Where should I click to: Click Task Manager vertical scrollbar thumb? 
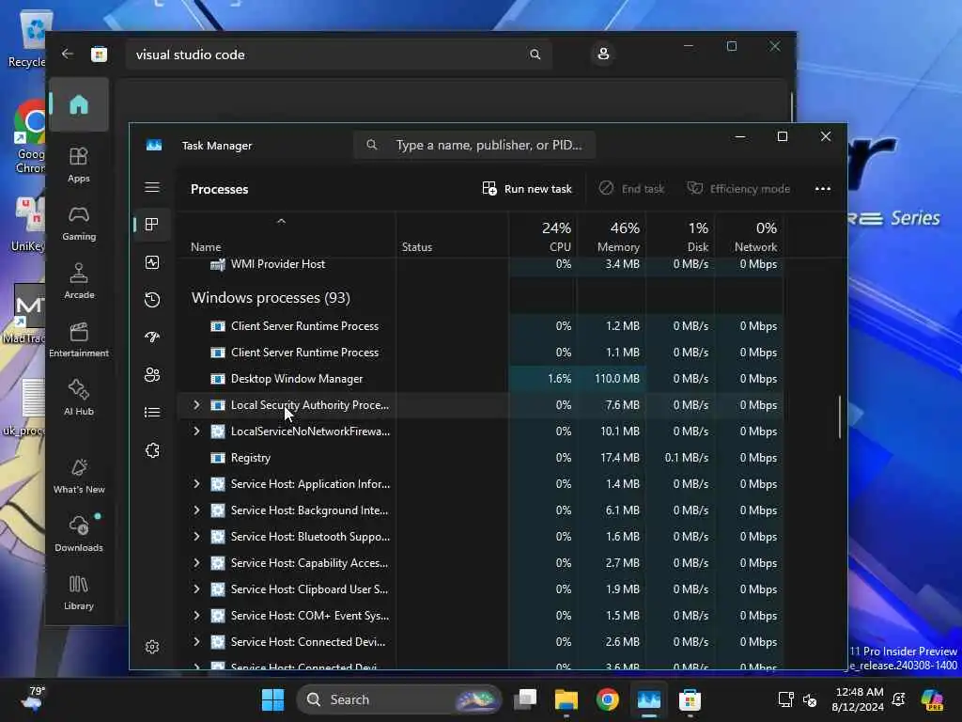coord(839,416)
